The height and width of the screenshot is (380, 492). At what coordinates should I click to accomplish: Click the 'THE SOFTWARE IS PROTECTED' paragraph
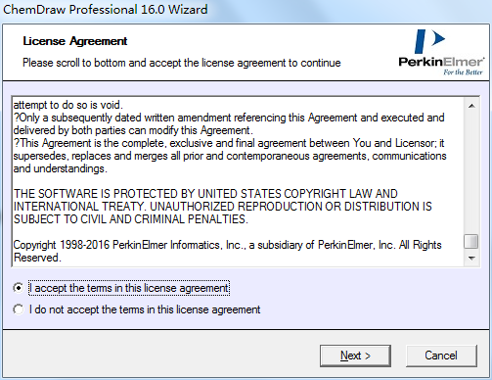point(223,207)
